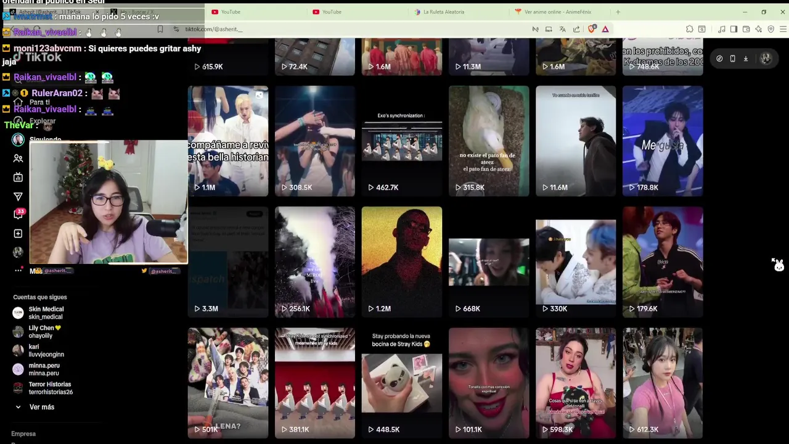Image resolution: width=789 pixels, height=444 pixels.
Task: Open the Friends icon in TikTok sidebar
Action: (18, 158)
